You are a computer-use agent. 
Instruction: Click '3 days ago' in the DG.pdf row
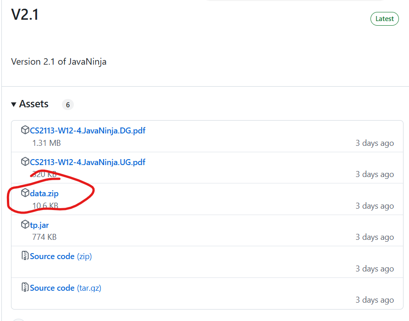click(x=375, y=143)
